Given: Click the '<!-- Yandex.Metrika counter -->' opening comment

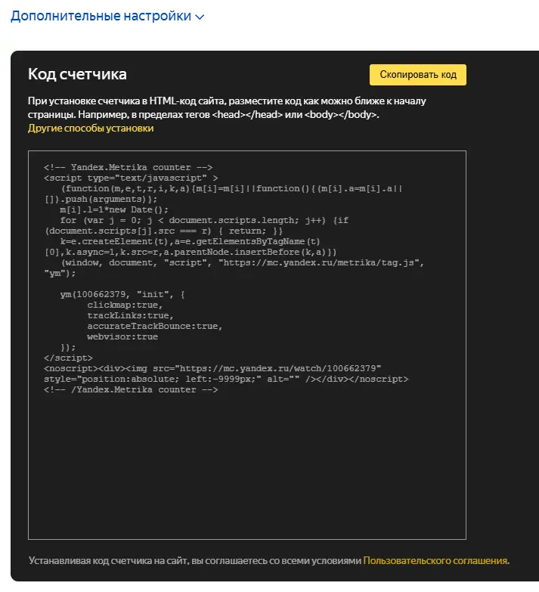Looking at the screenshot, I should (x=129, y=167).
